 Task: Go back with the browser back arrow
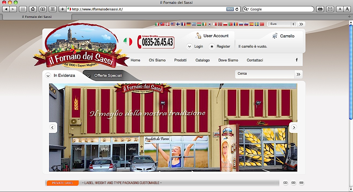(x=6, y=9)
